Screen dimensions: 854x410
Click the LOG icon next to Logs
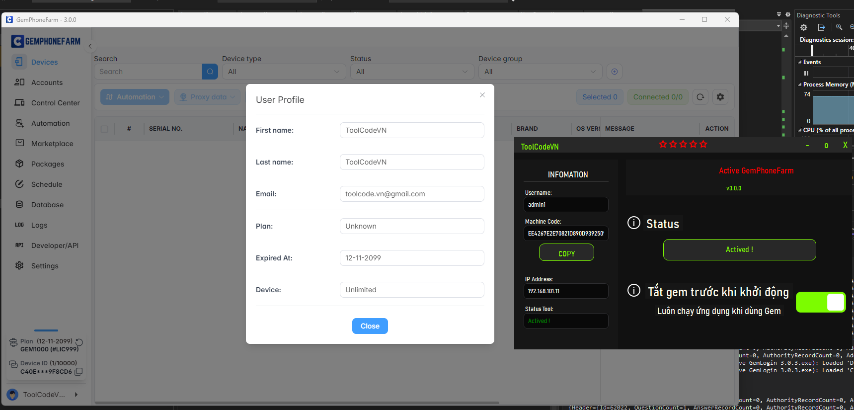pyautogui.click(x=19, y=225)
